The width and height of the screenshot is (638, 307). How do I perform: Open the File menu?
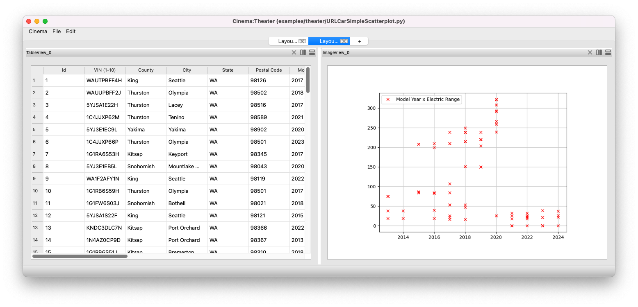[57, 32]
